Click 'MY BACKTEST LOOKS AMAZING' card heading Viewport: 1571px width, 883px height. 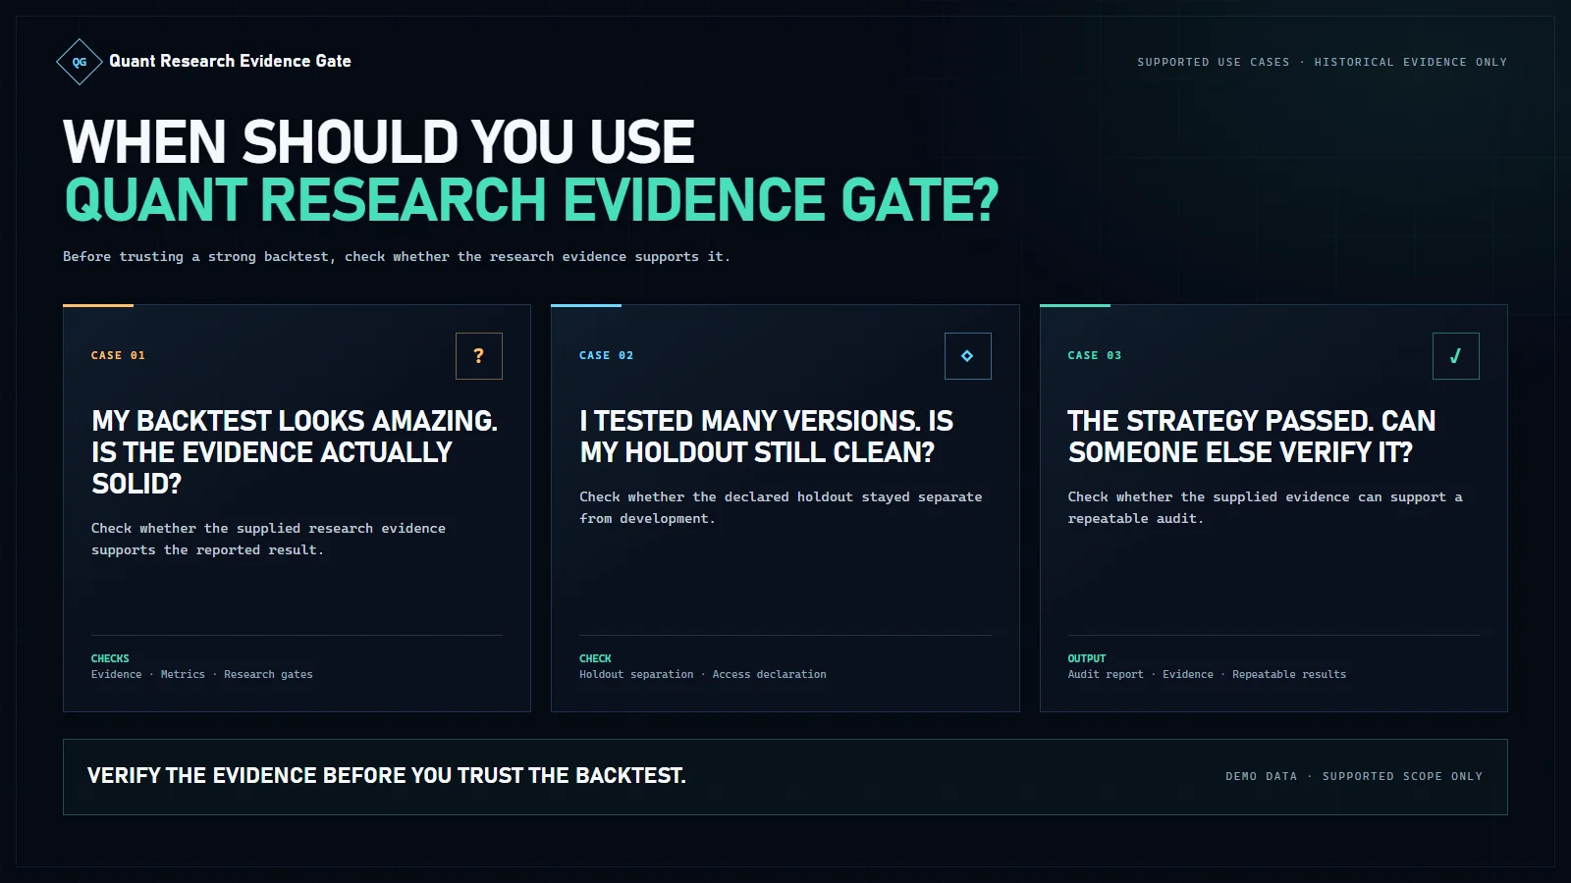[x=295, y=452]
